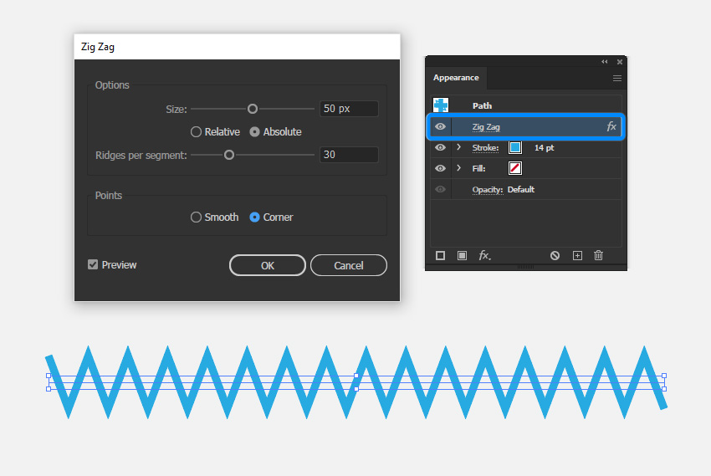
Task: Expand the Stroke attribute row
Action: [458, 147]
